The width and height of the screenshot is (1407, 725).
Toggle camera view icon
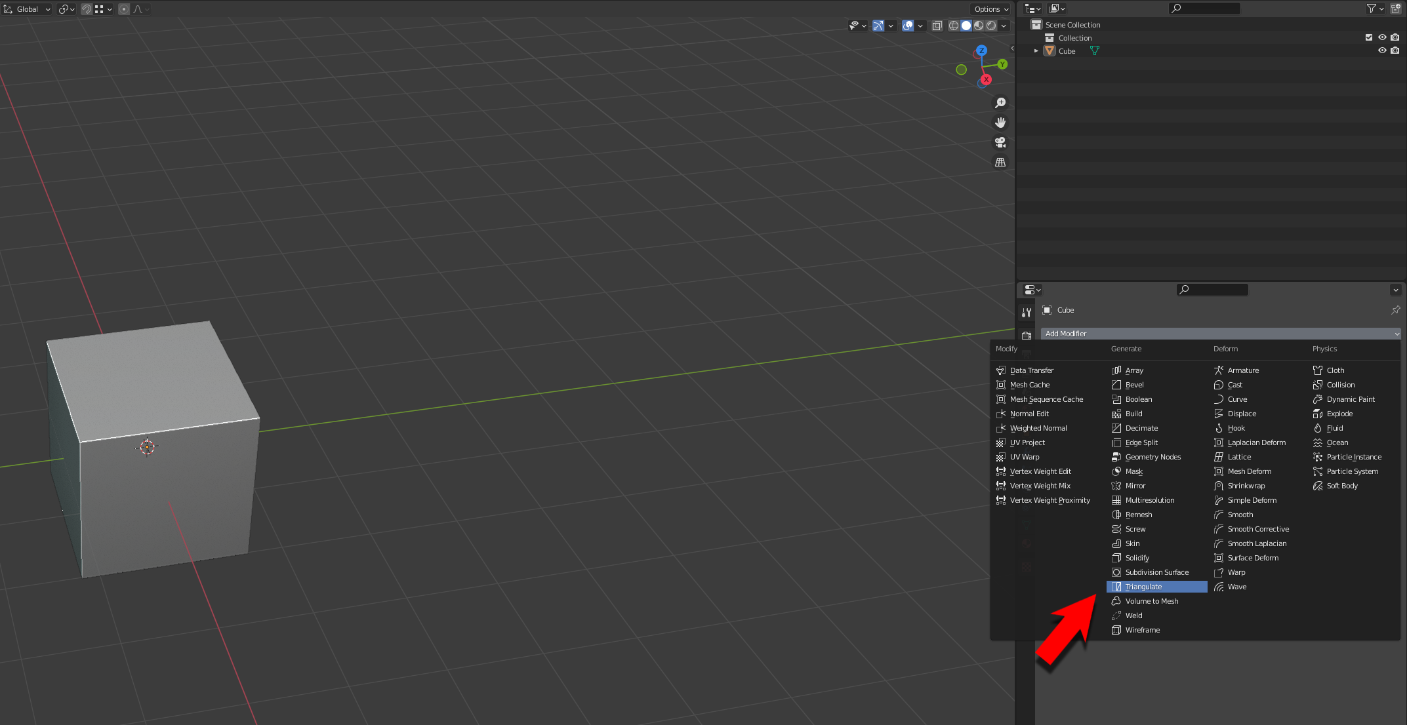(x=1000, y=142)
